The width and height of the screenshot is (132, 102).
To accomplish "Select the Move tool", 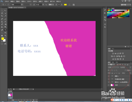I will click(5, 11).
